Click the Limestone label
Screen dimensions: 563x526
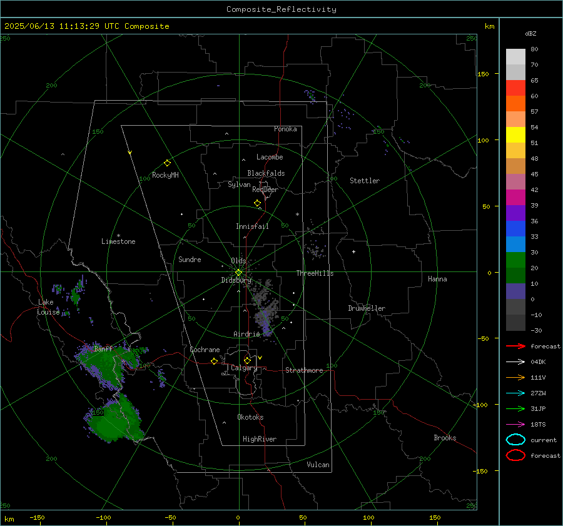(118, 241)
